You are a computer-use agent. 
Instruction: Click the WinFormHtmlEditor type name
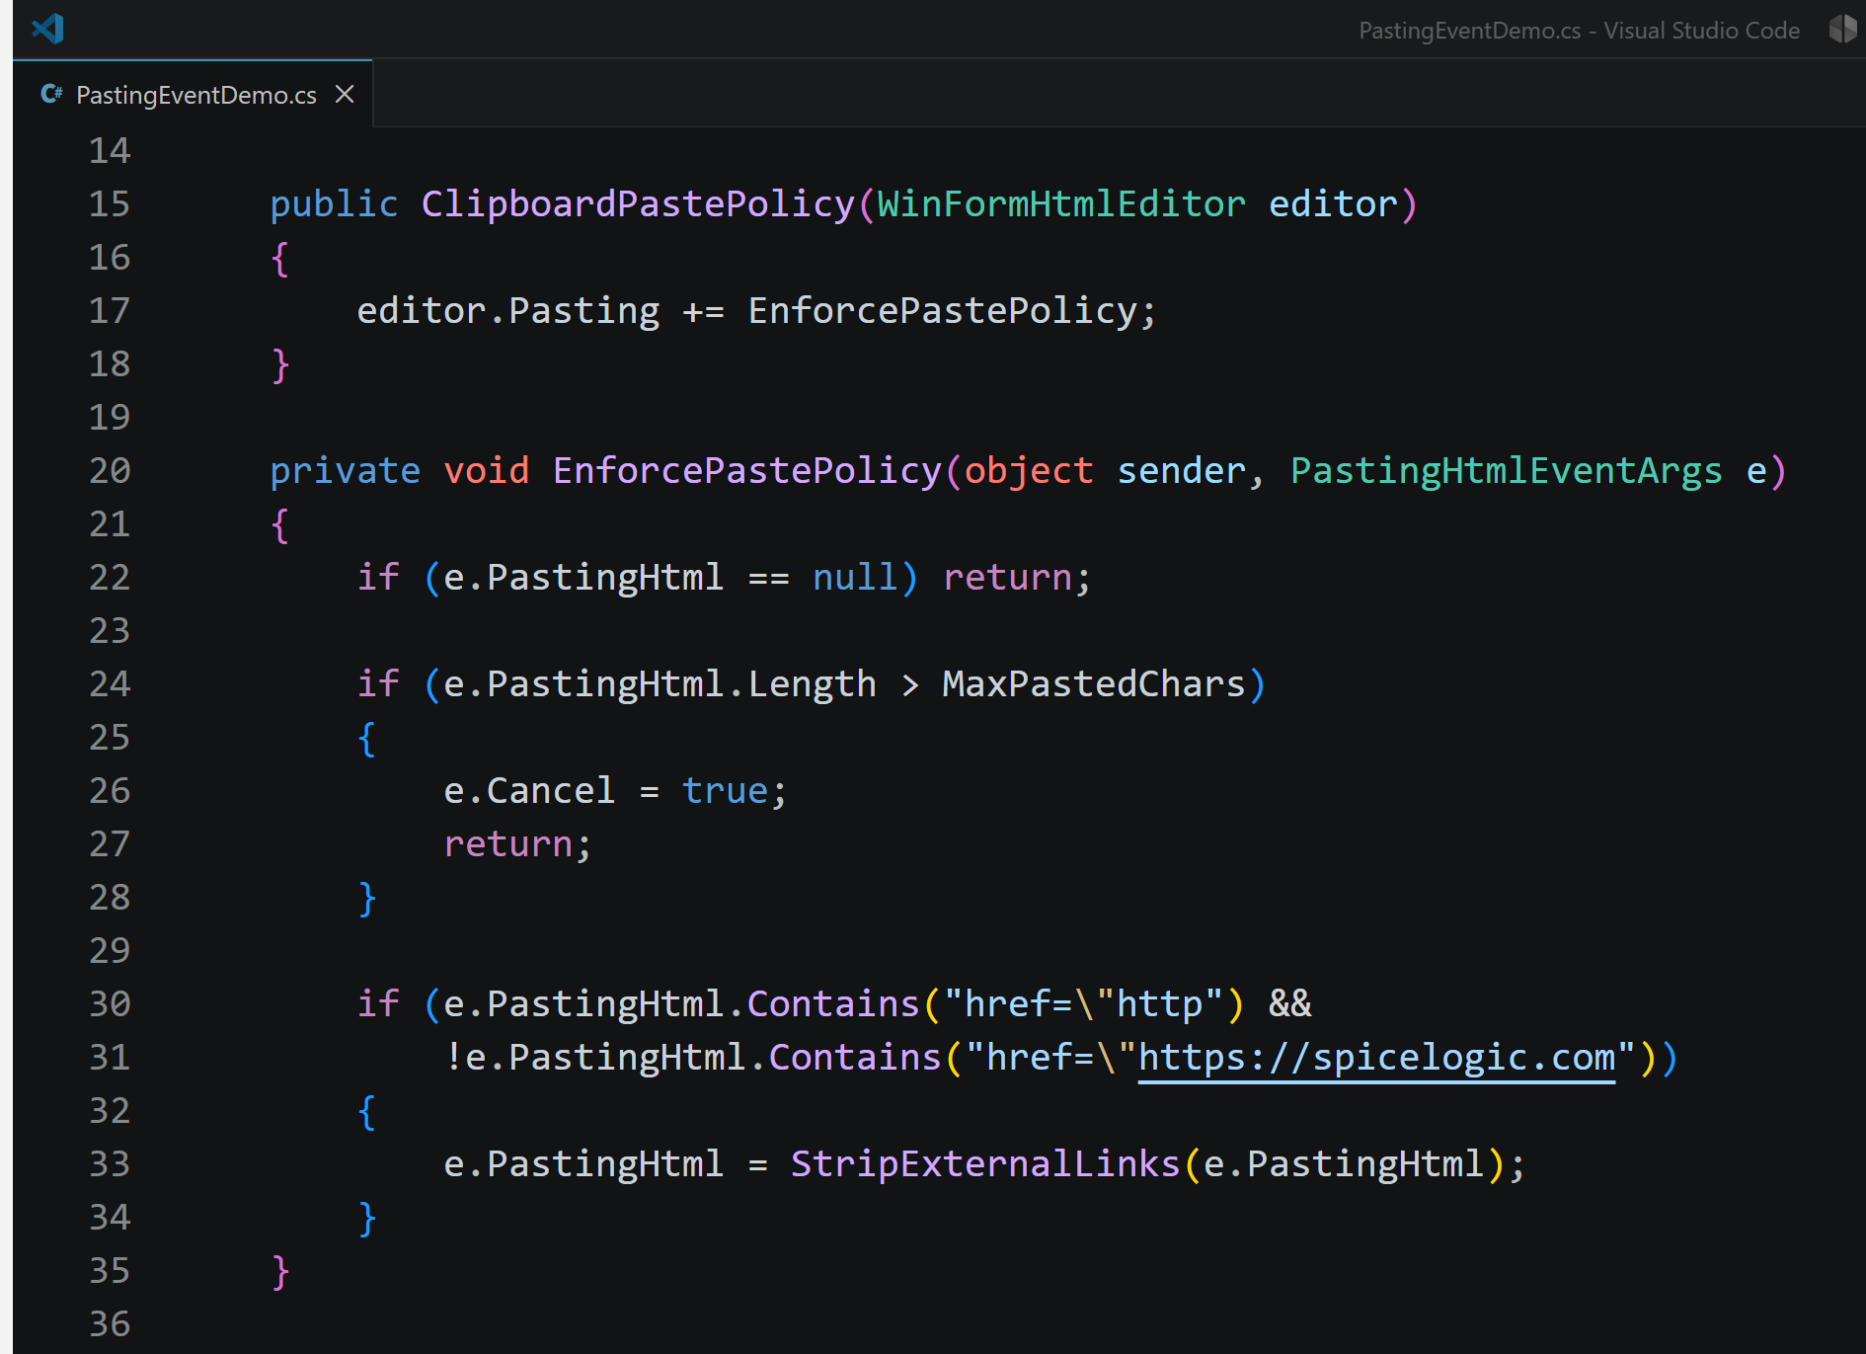[1061, 203]
